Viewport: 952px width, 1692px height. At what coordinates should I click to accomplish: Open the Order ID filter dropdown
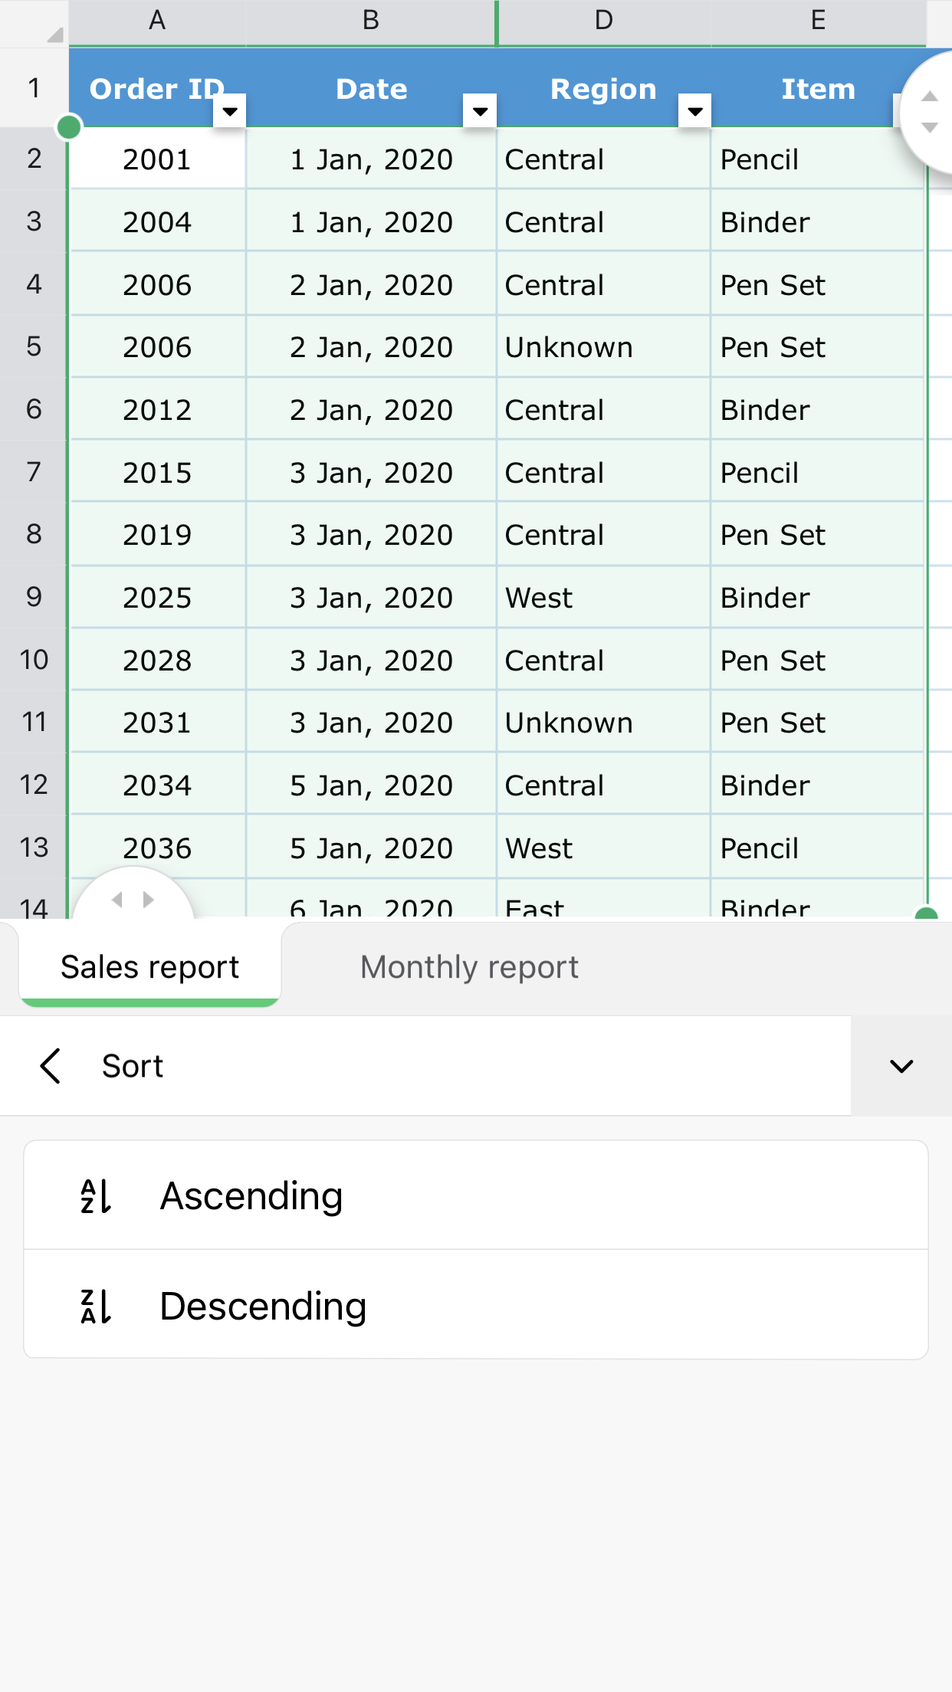[x=229, y=111]
